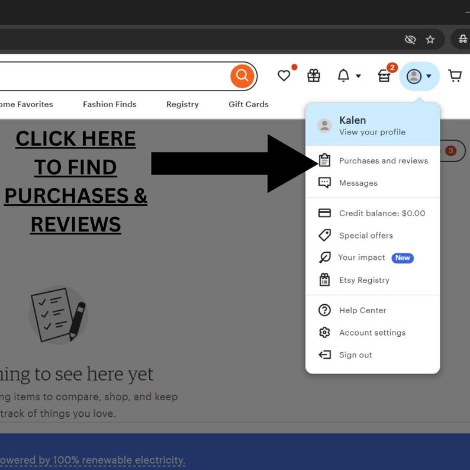Toggle the crossed-eye tracking icon in address bar
Image resolution: width=470 pixels, height=470 pixels.
tap(410, 39)
